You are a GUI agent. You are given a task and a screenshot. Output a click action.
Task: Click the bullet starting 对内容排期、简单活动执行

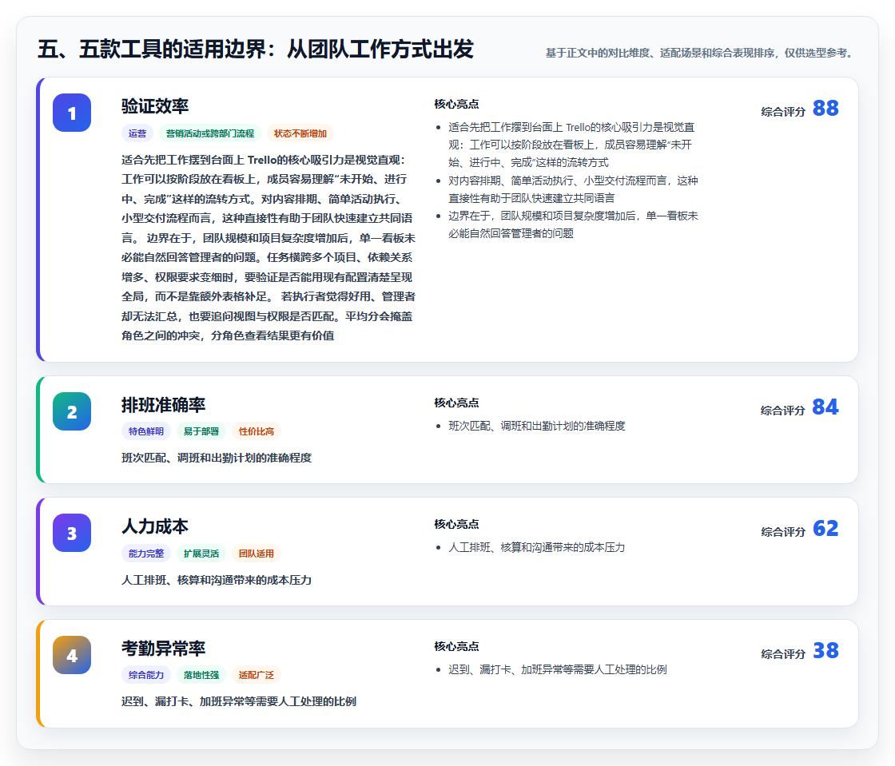[x=573, y=189]
